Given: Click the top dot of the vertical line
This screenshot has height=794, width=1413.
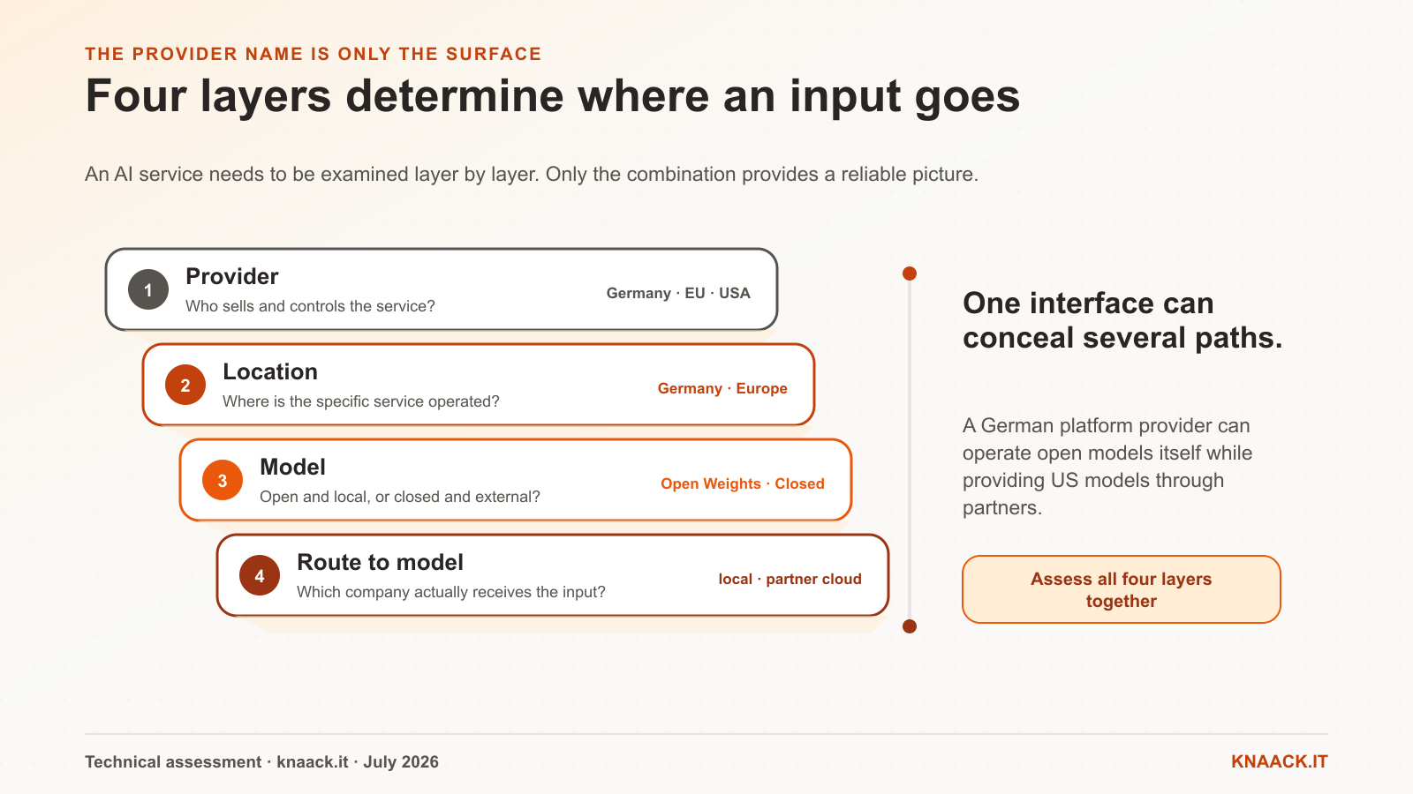Looking at the screenshot, I should coord(910,273).
